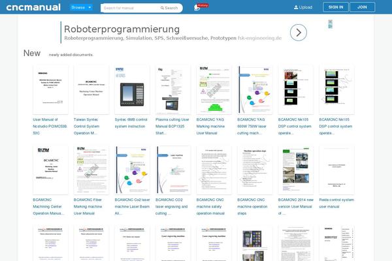Viewport: 392px width, 261px height.
Task: Open BCAMCNC YAG Marking machine thumbnail
Action: (214, 89)
